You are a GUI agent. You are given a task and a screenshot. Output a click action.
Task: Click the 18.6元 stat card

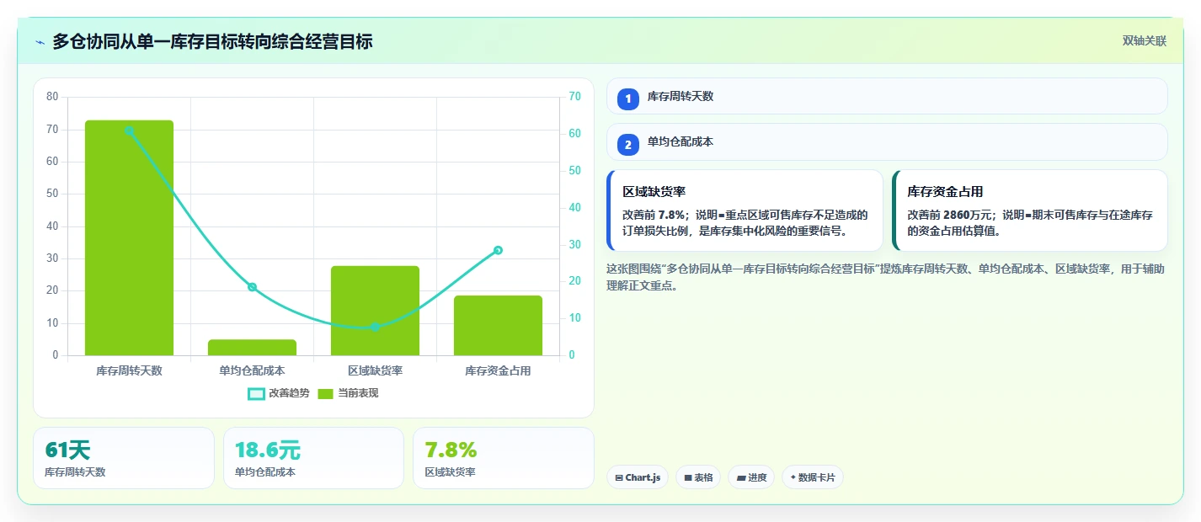click(x=313, y=458)
